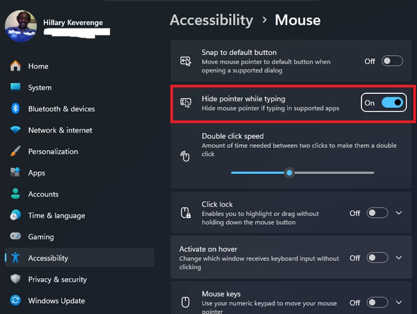
Task: Open the Apps settings category
Action: click(79, 173)
